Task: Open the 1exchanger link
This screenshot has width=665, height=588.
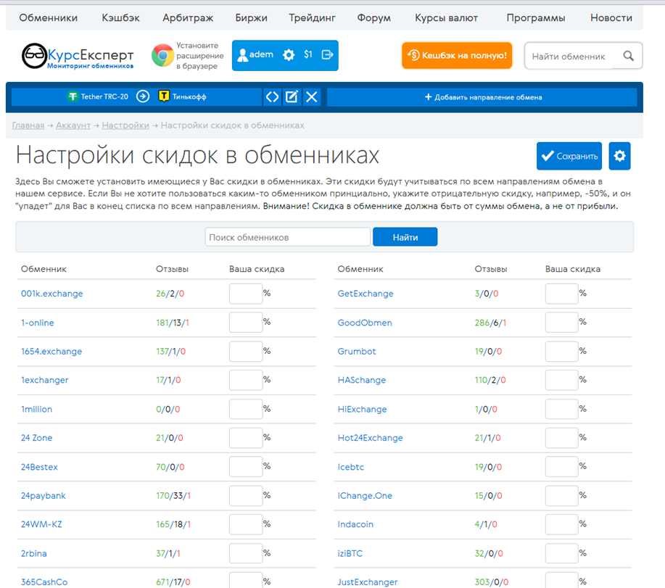Action: coord(44,380)
